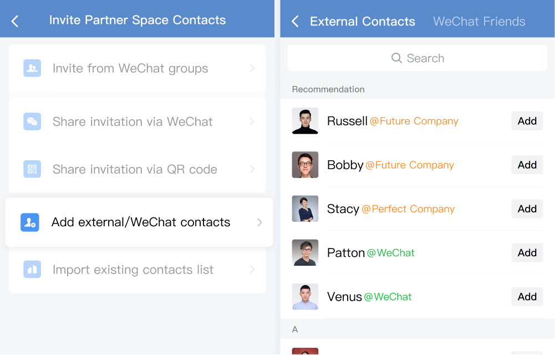Select the External Contacts tab

coord(363,21)
